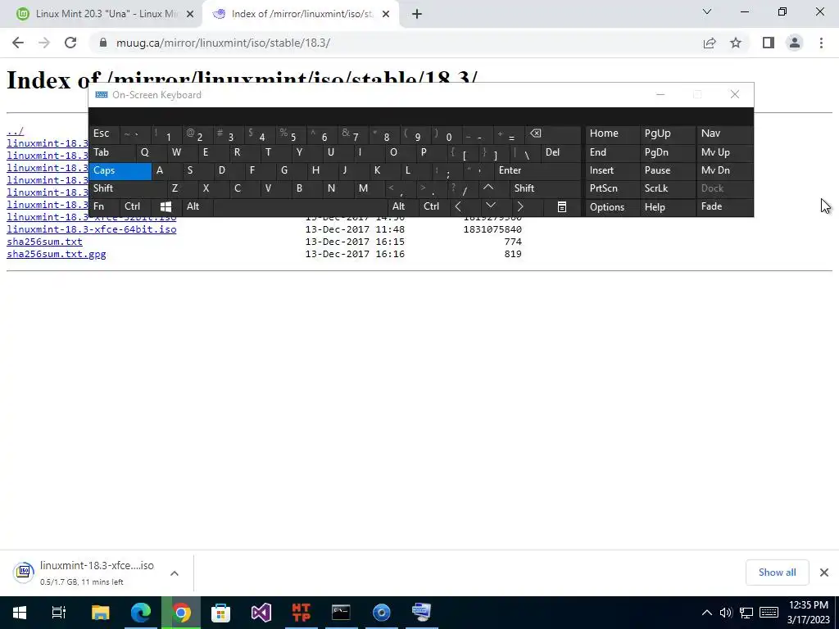Open Chrome profile avatar

pyautogui.click(x=795, y=43)
